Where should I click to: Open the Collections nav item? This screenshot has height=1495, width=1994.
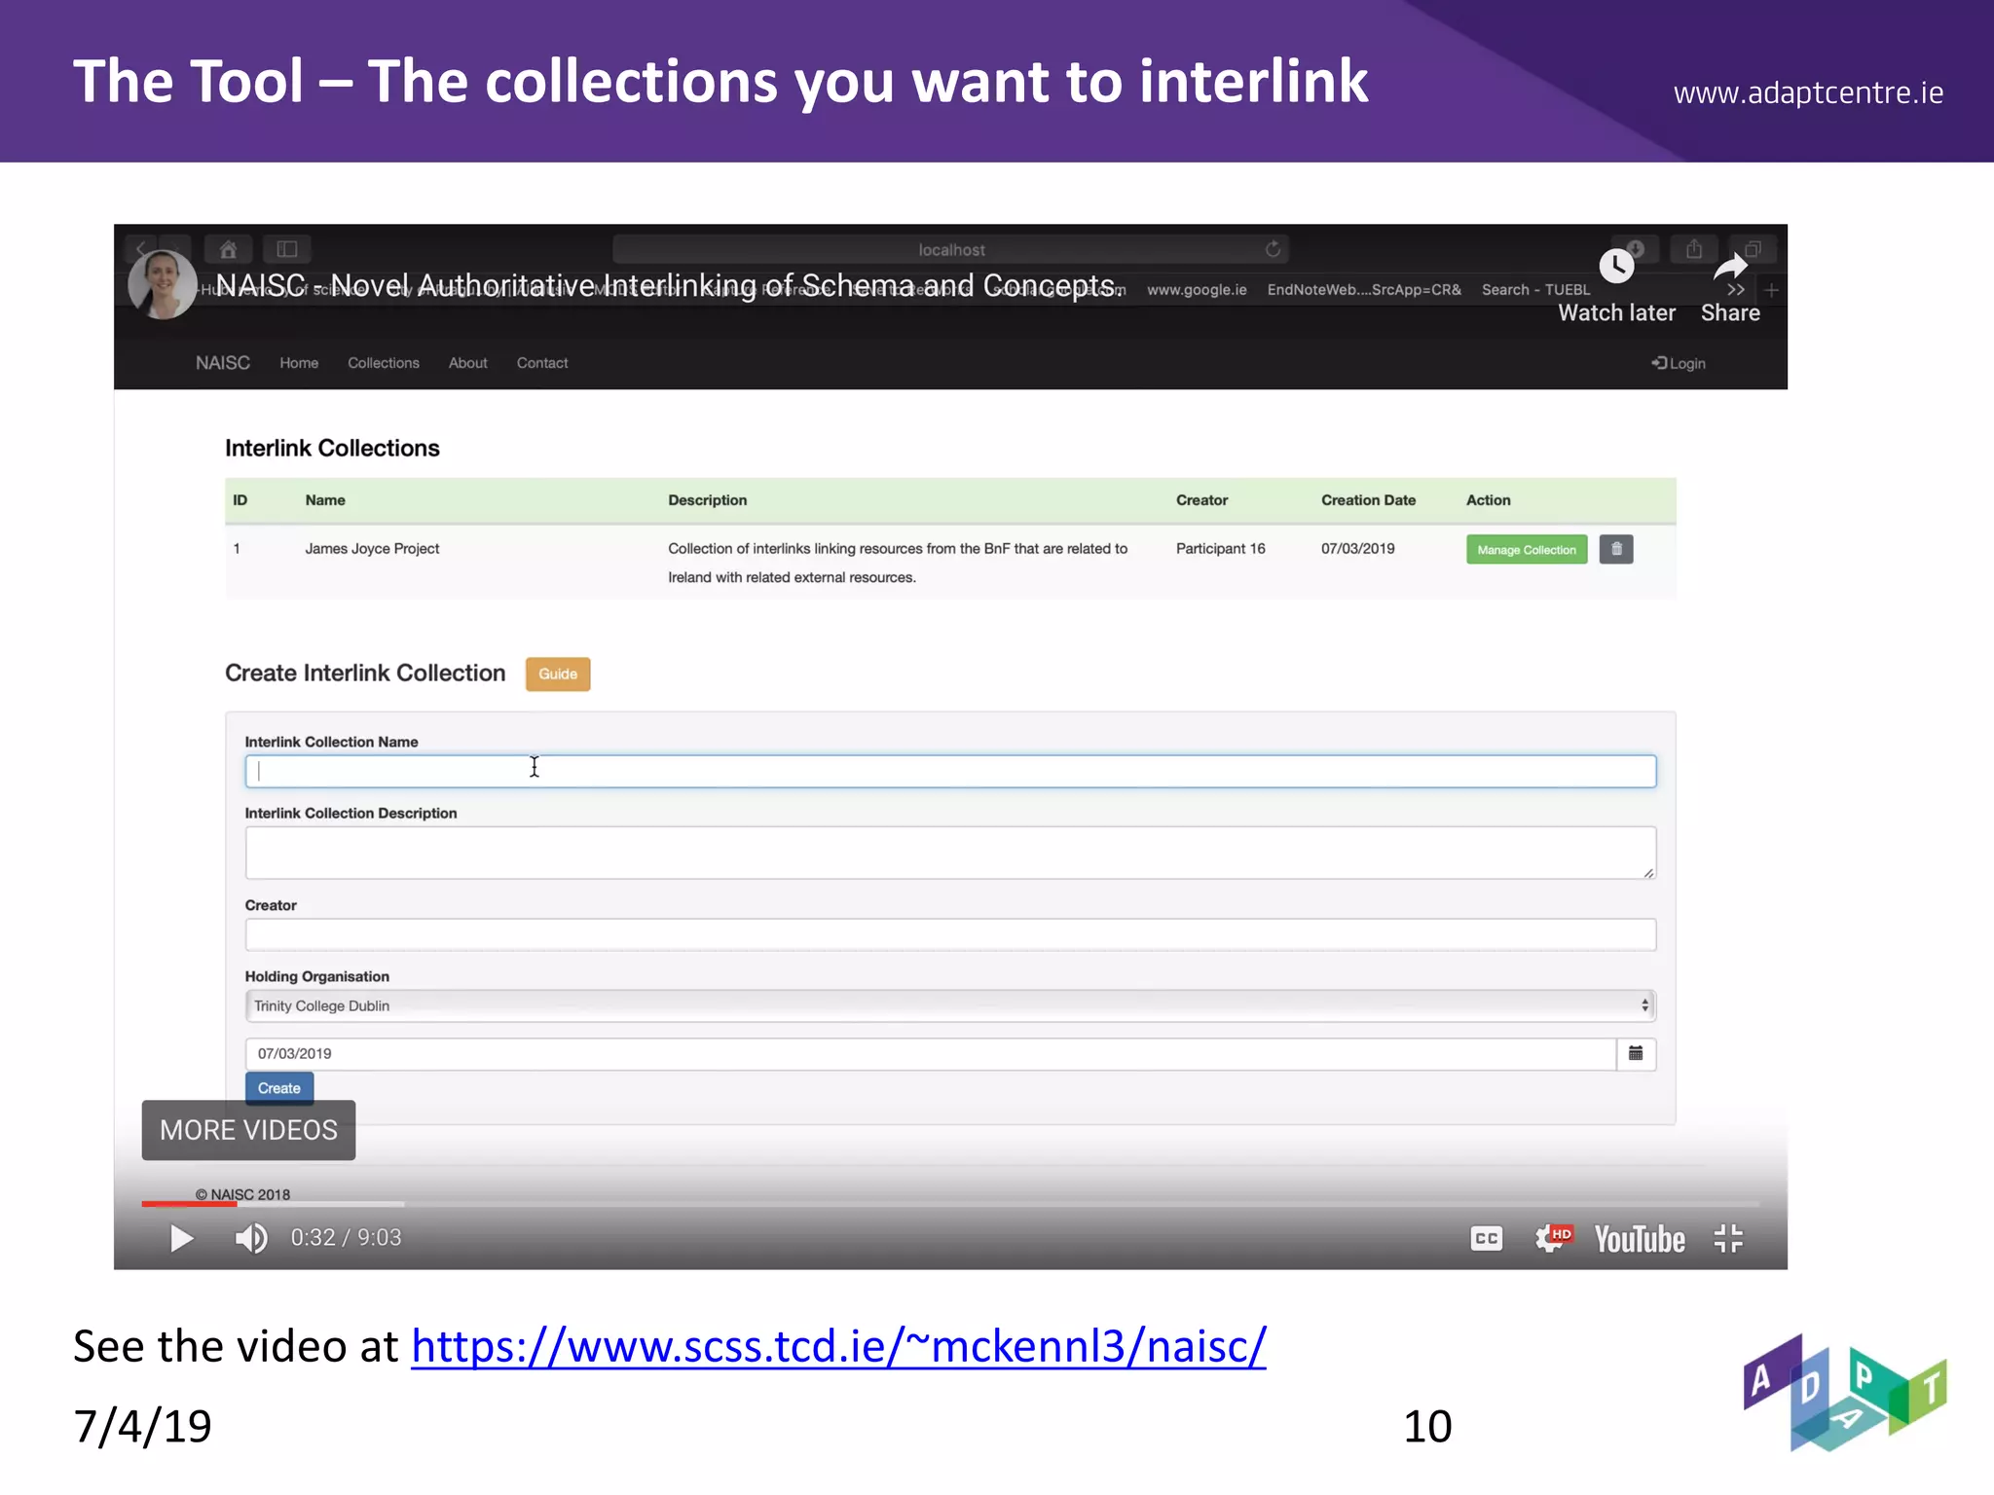coord(384,363)
